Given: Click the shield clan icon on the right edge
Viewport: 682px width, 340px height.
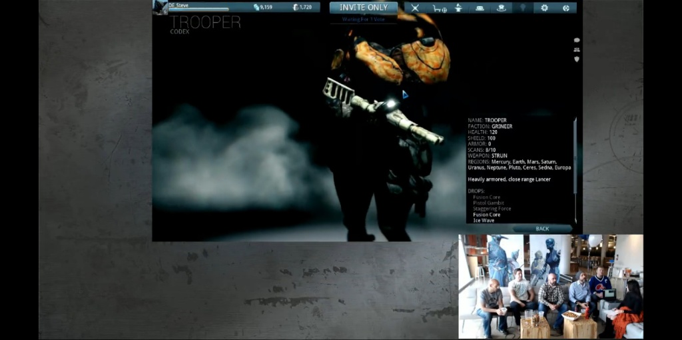Looking at the screenshot, I should 577,59.
